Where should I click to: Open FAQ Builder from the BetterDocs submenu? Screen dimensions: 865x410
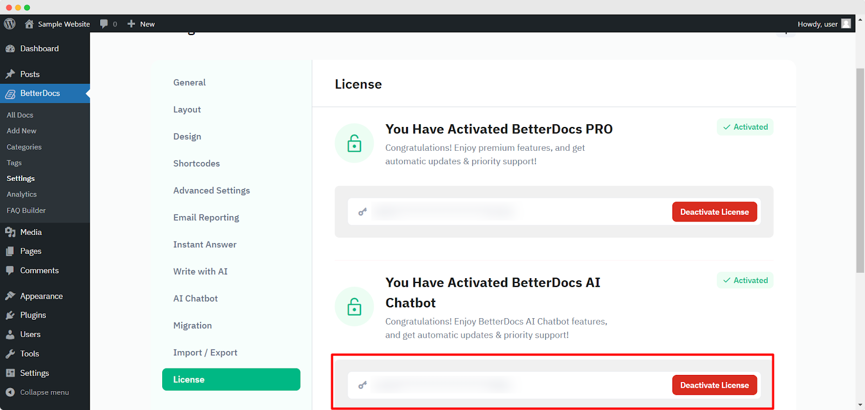coord(26,210)
